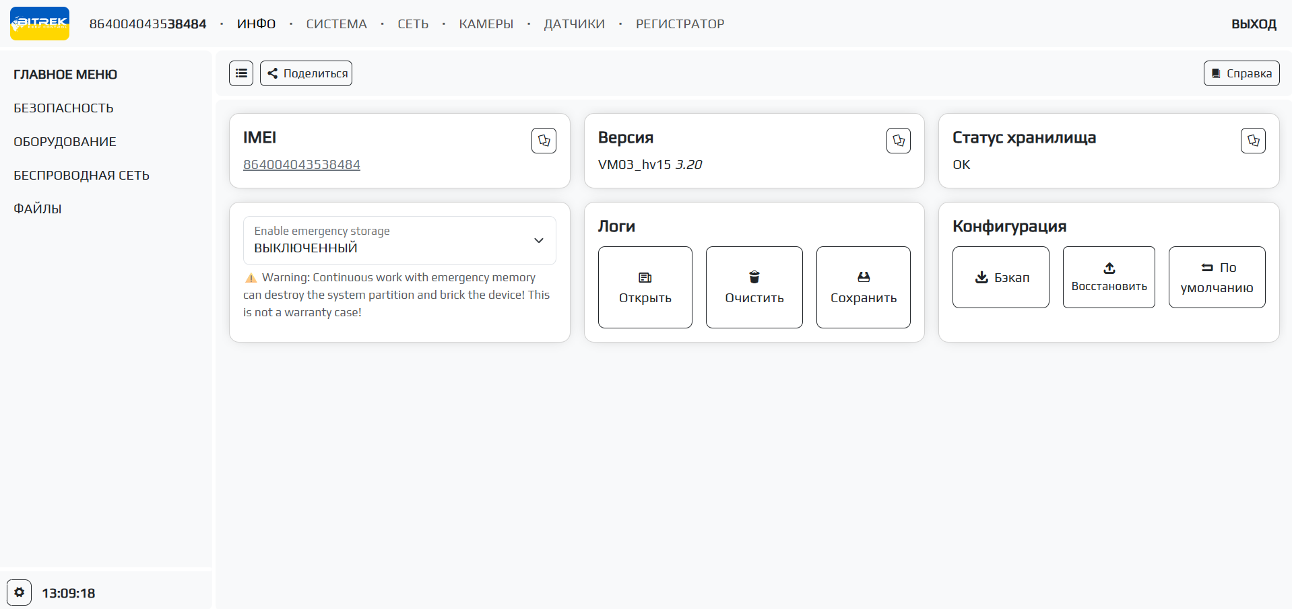The width and height of the screenshot is (1292, 609).
Task: Save logs with Сохранить button
Action: tap(863, 287)
